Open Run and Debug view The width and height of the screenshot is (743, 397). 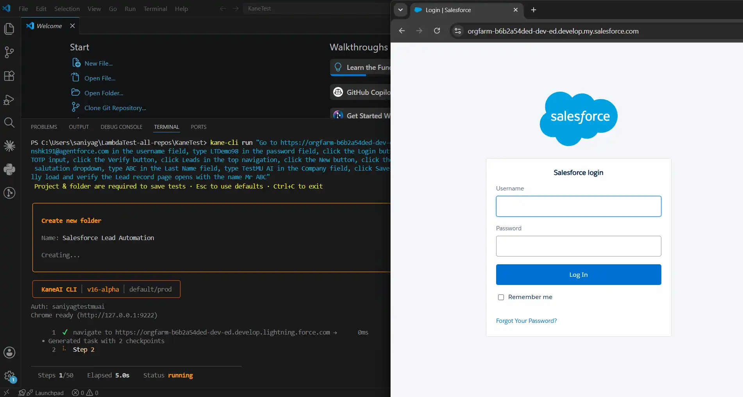click(9, 100)
